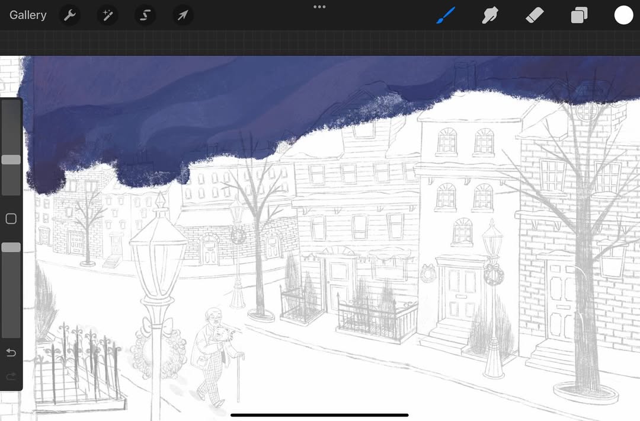The width and height of the screenshot is (640, 421).
Task: Tap the undo arrow in sidebar
Action: click(x=11, y=353)
